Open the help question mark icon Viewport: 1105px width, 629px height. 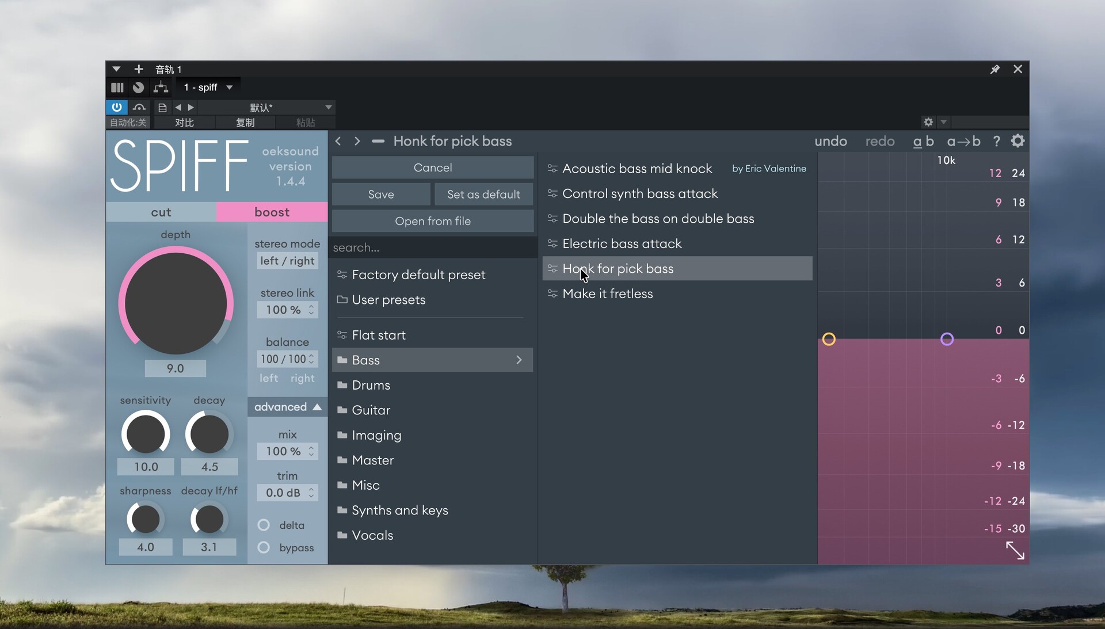click(x=996, y=141)
